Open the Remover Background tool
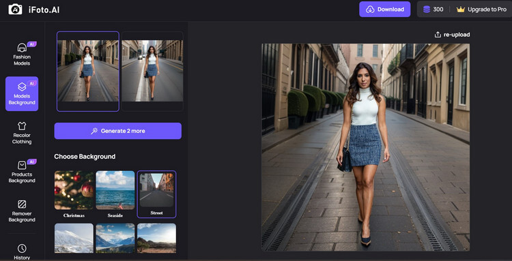Viewport: 512px width, 261px height. tap(22, 211)
